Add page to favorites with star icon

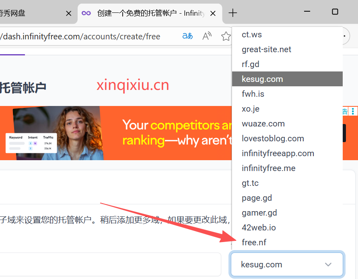[226, 37]
